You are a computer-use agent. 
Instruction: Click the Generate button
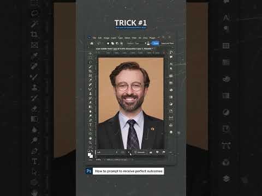[x=140, y=152]
